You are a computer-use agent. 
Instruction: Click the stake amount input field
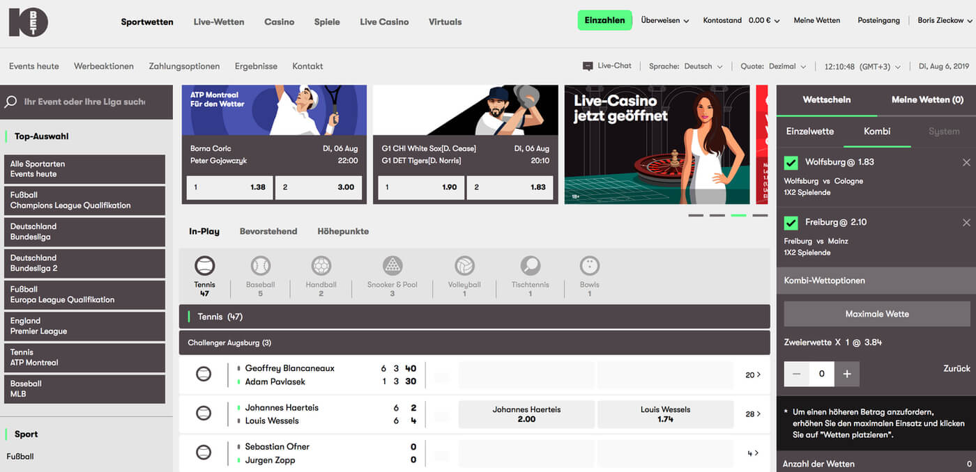(x=822, y=374)
